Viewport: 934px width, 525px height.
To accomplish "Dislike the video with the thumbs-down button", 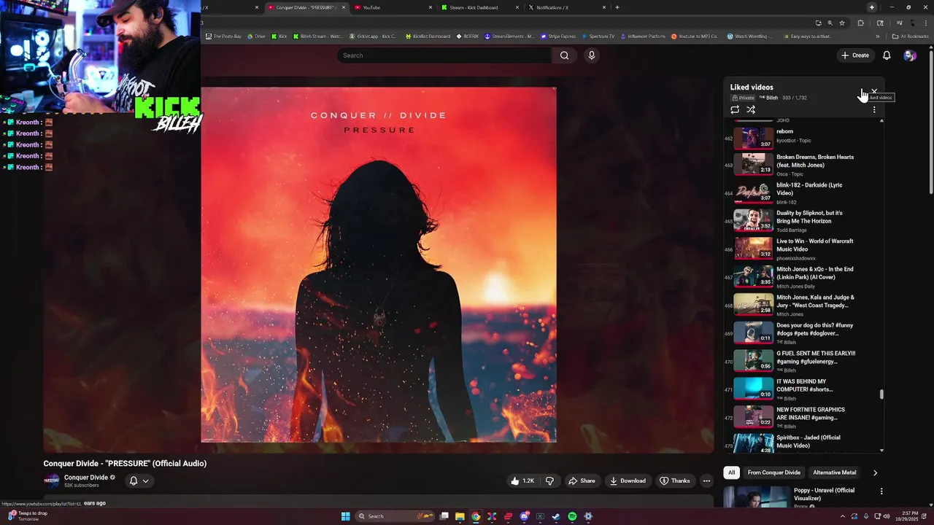I will click(x=550, y=481).
